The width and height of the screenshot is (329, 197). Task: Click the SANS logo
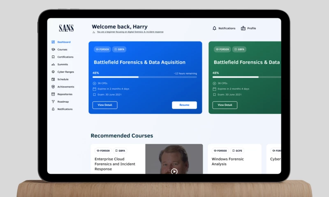(66, 28)
